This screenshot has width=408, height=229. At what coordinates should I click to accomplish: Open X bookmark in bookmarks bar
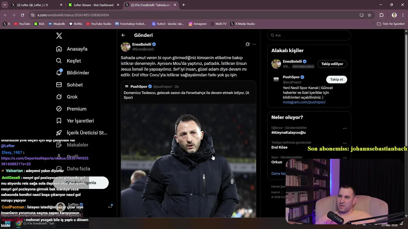tap(6, 24)
